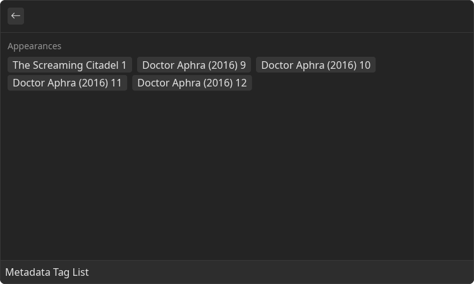This screenshot has width=474, height=284.
Task: Focus the Metadata Tag List footer label
Action: tap(47, 272)
